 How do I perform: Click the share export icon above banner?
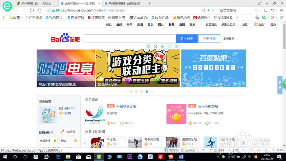click(x=169, y=46)
